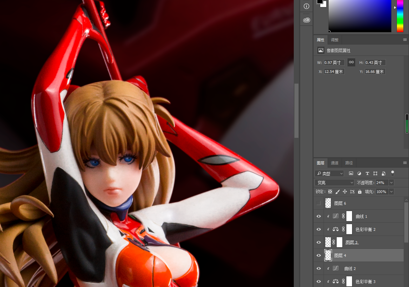Open the Creative Cloud Libraries panel icon
Viewport: 409px width, 287px height.
[306, 20]
